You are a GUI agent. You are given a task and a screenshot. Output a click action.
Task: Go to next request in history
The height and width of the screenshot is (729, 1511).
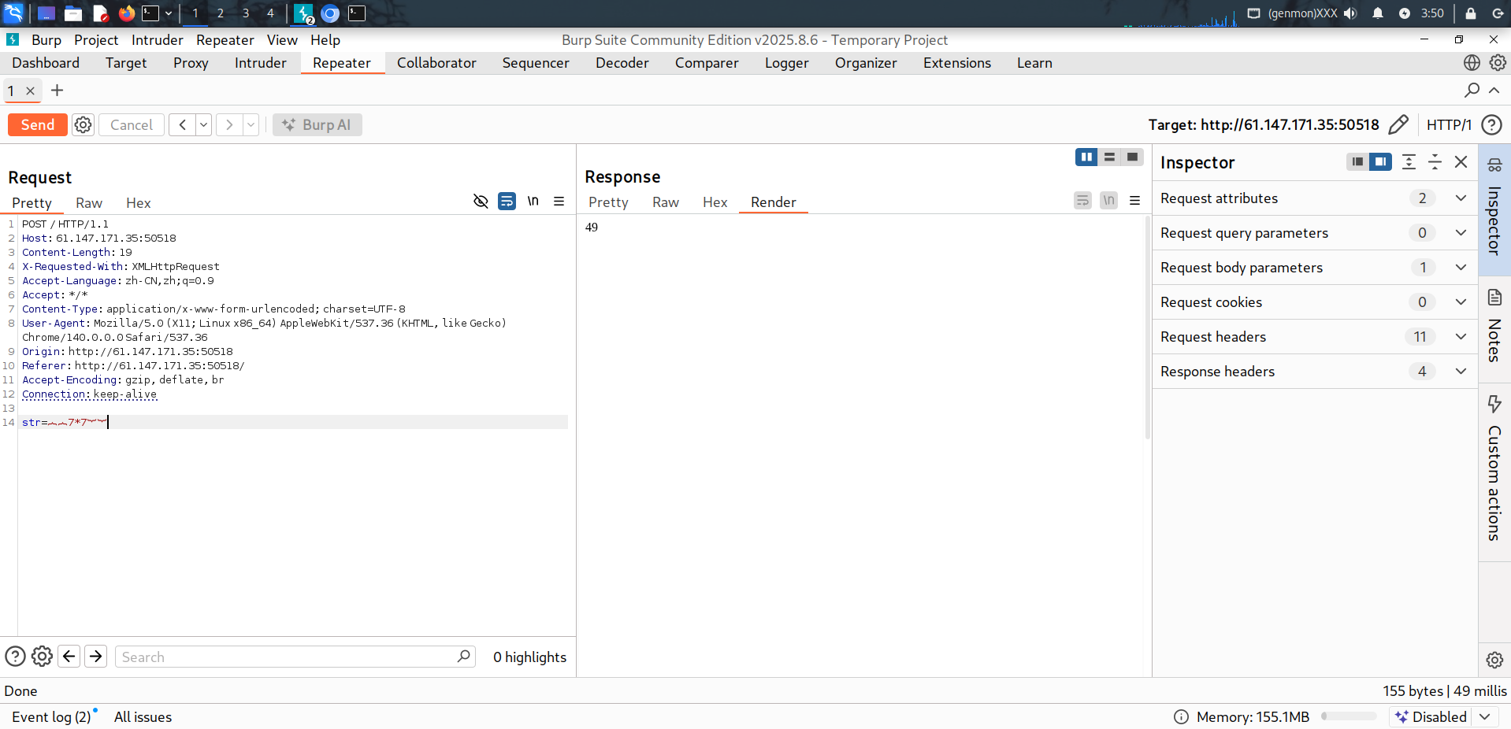229,124
